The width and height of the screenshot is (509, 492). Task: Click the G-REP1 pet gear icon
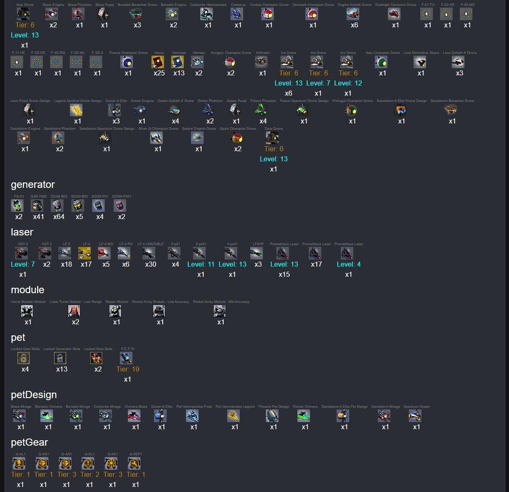pyautogui.click(x=134, y=464)
